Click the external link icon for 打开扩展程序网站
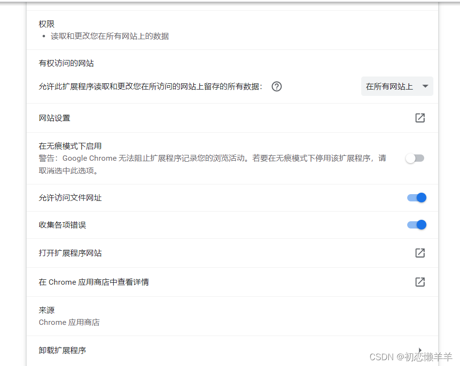460x366 pixels. pos(419,253)
